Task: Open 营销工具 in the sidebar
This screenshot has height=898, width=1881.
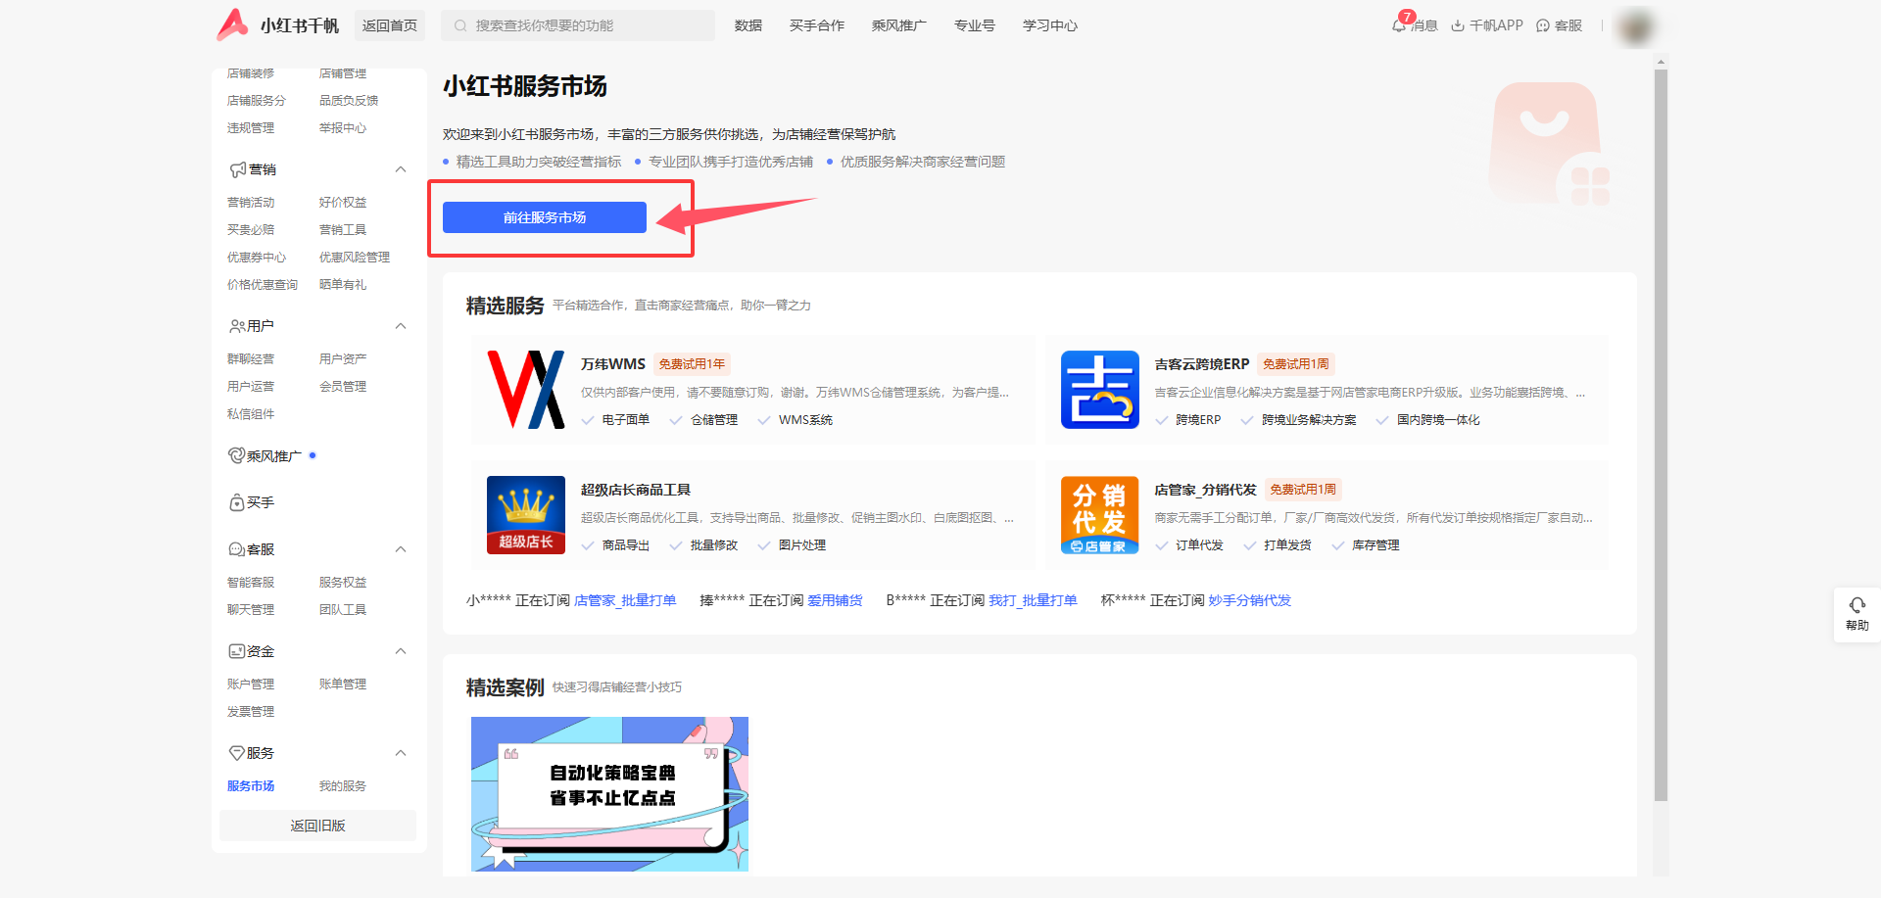Action: click(343, 230)
